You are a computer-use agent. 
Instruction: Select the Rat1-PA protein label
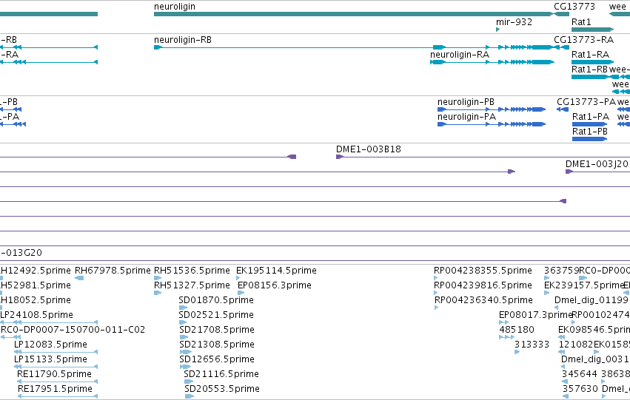tap(591, 117)
